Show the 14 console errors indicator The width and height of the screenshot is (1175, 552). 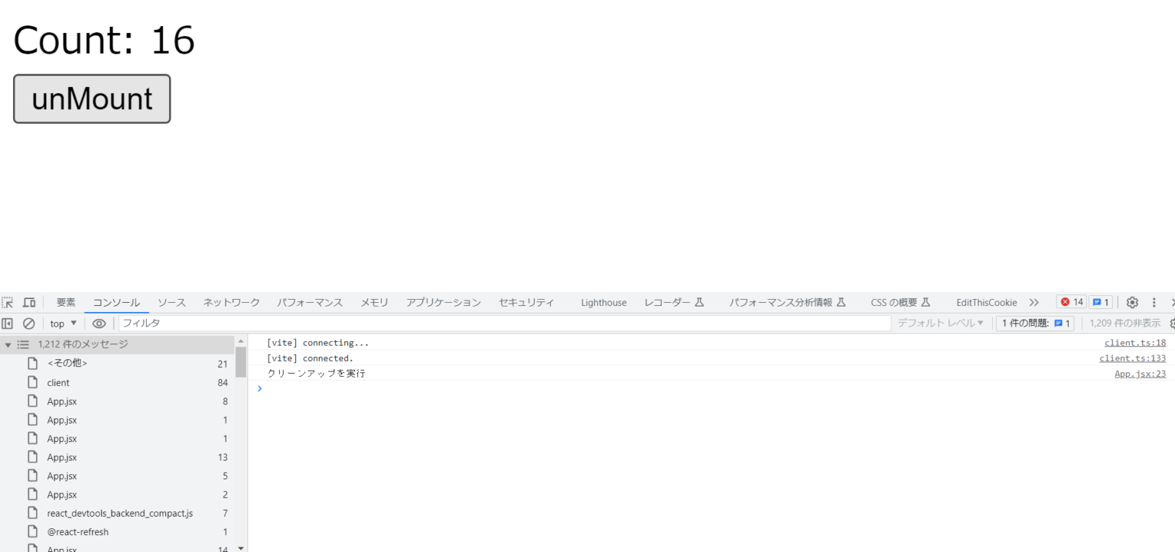click(x=1071, y=302)
